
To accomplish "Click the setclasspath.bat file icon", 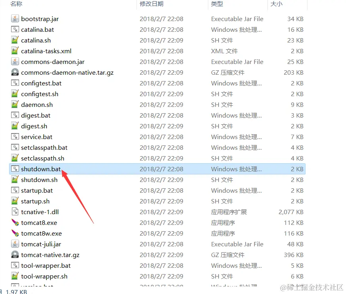I will (15, 147).
